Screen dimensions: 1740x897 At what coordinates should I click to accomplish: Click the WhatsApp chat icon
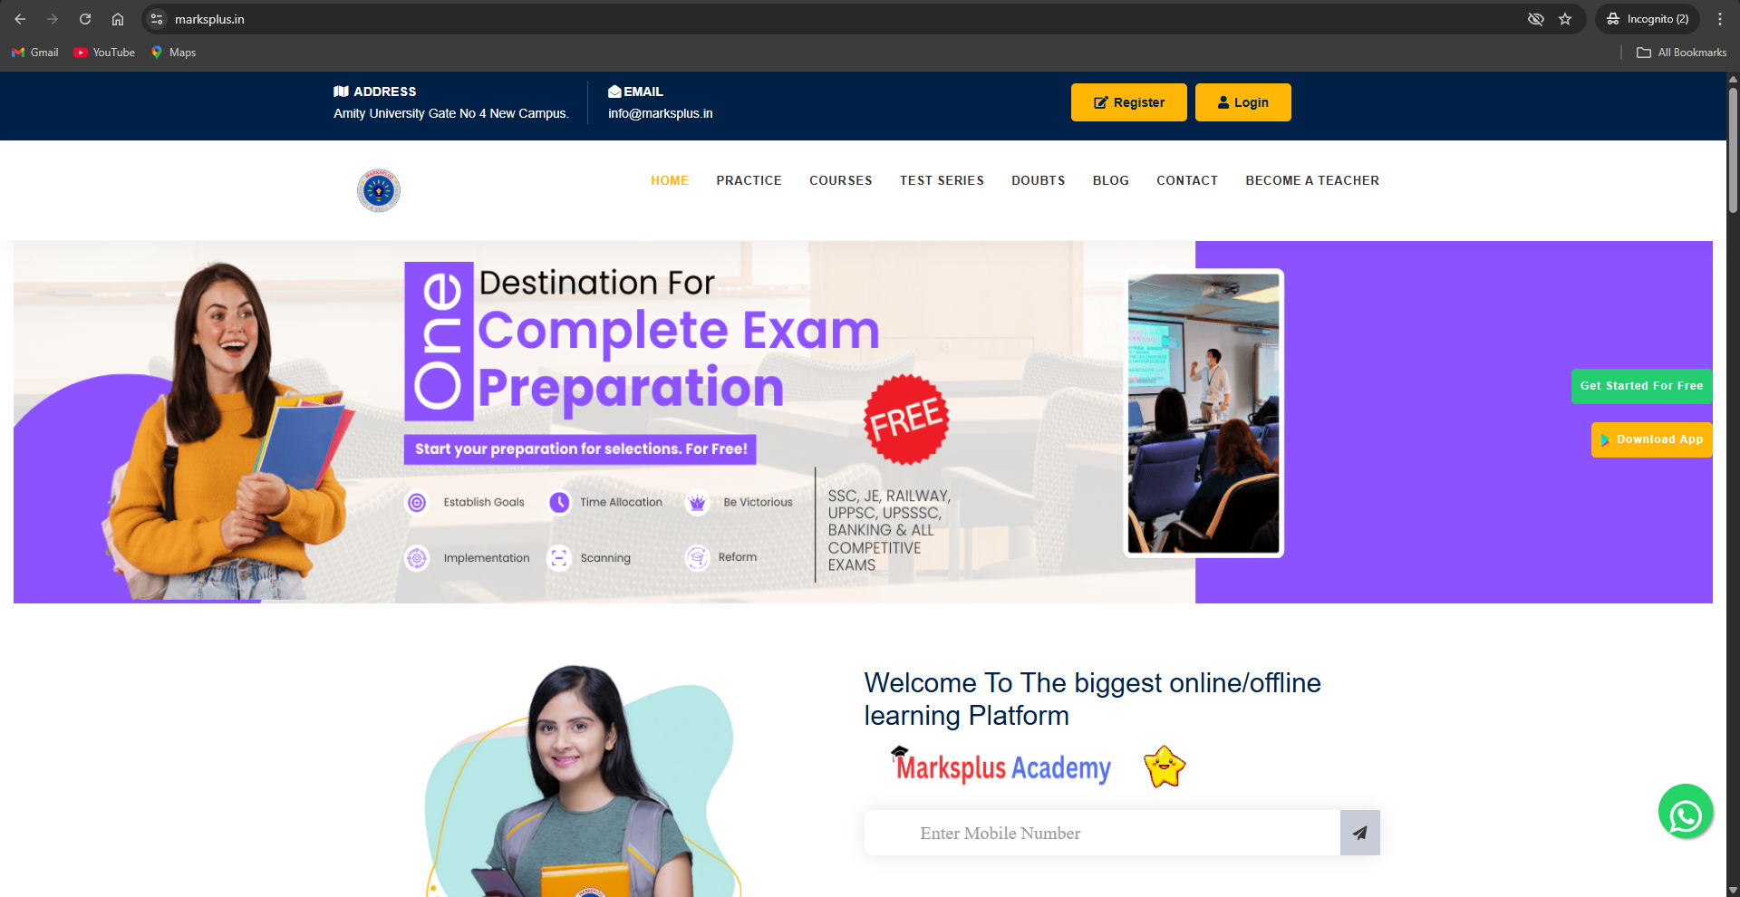pyautogui.click(x=1685, y=812)
